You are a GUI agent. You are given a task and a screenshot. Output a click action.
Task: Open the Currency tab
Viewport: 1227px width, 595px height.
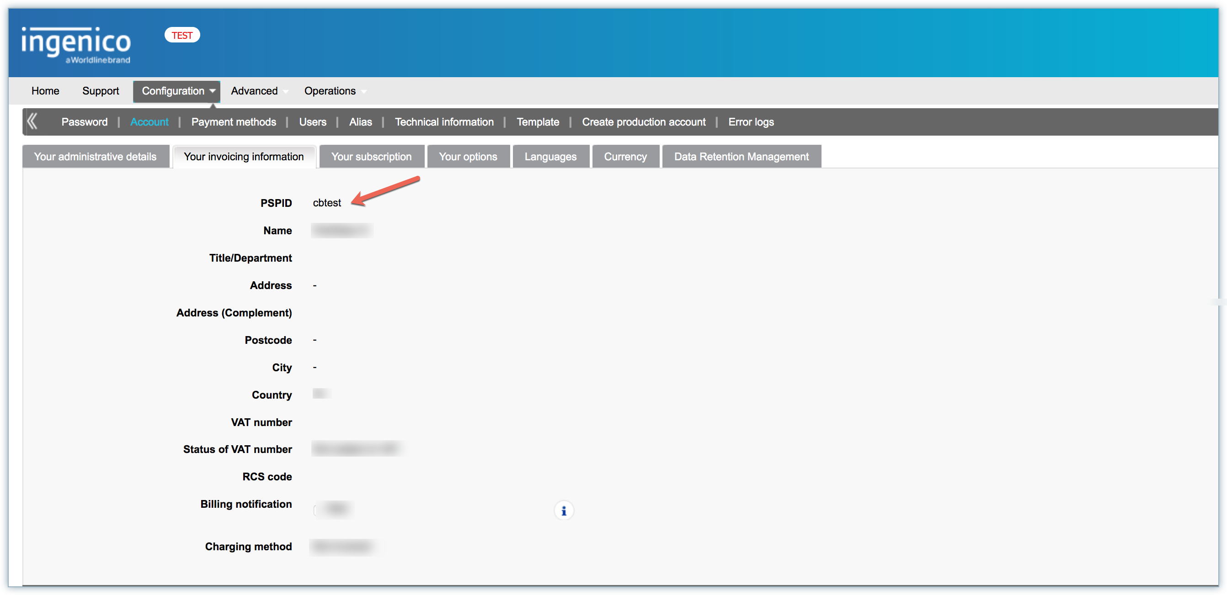pos(625,157)
